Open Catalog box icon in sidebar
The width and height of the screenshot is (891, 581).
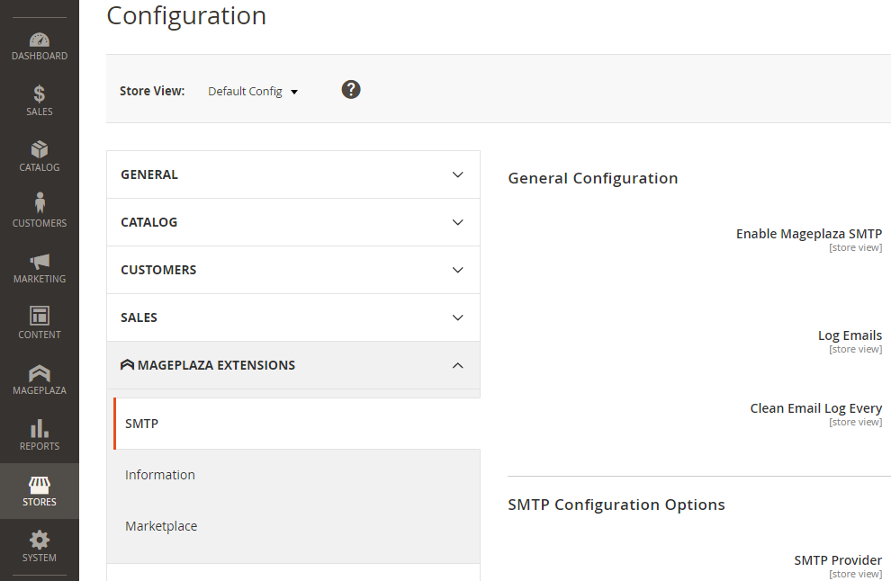point(39,149)
